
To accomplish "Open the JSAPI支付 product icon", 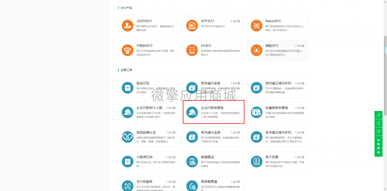I will tap(127, 25).
